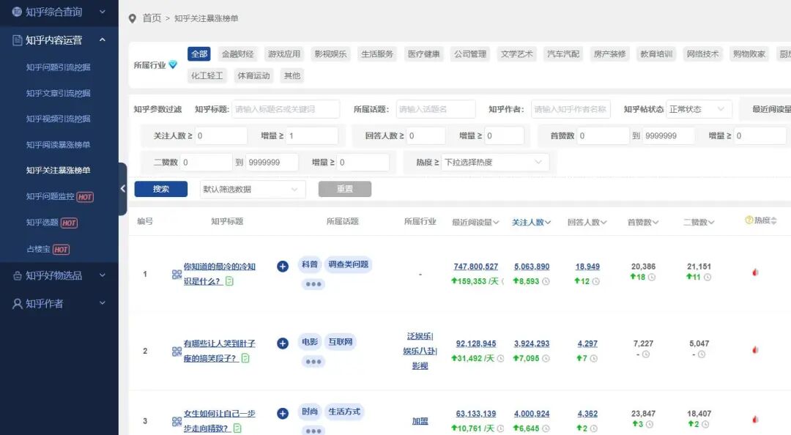Click the 所属话题 topic name input
Viewport: 791px width, 435px height.
[x=436, y=109]
